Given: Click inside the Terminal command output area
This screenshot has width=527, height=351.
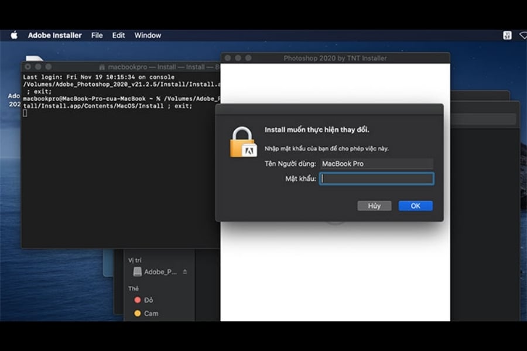Looking at the screenshot, I should click(117, 175).
